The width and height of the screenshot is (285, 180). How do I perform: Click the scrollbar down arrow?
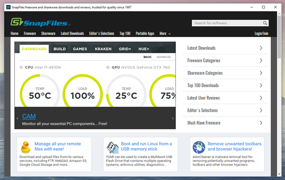(279, 174)
